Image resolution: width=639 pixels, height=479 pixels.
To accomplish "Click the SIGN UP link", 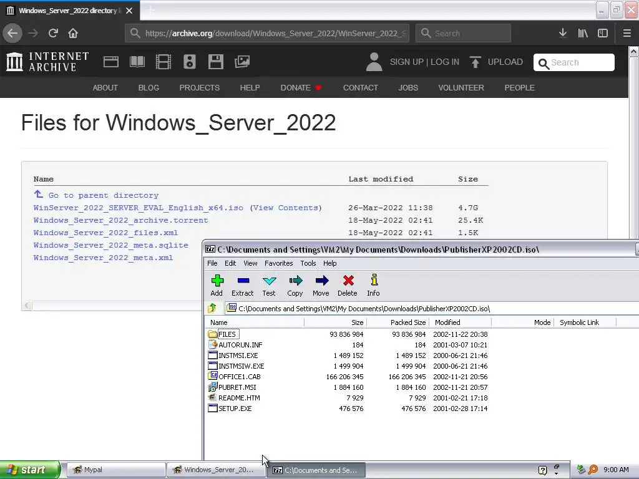I will (x=407, y=62).
